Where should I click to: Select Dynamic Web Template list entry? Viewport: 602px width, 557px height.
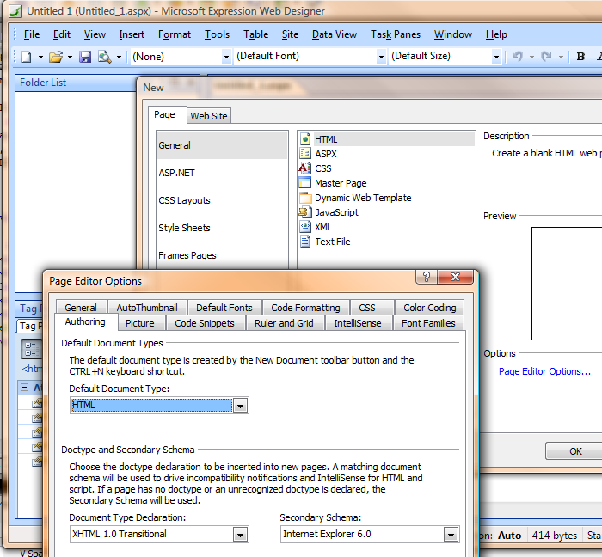click(x=363, y=198)
